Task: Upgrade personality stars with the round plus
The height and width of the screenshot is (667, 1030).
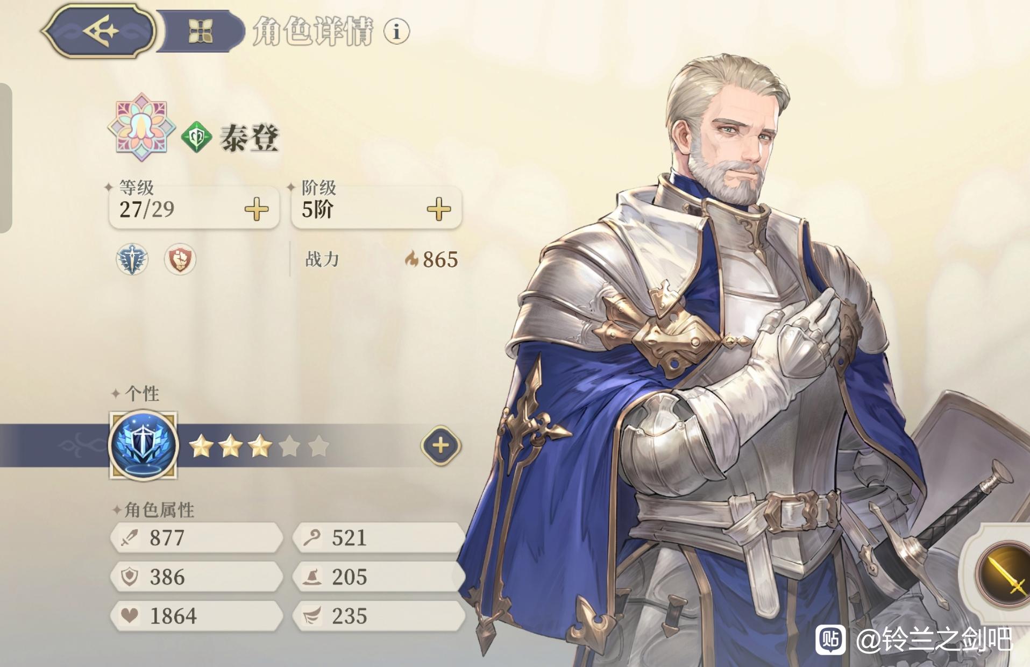Action: click(x=441, y=445)
